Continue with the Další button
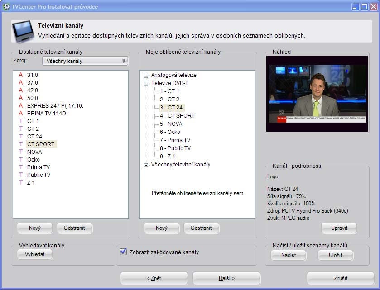Image resolution: width=380 pixels, height=290 pixels. pyautogui.click(x=226, y=278)
